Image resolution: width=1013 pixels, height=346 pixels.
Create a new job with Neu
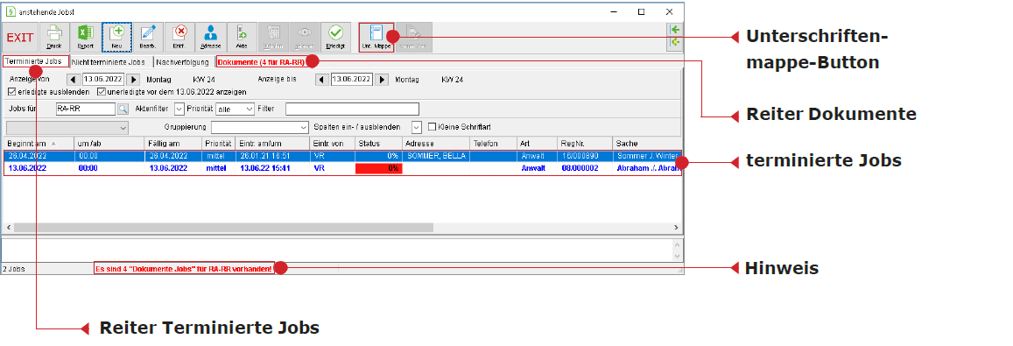click(117, 38)
